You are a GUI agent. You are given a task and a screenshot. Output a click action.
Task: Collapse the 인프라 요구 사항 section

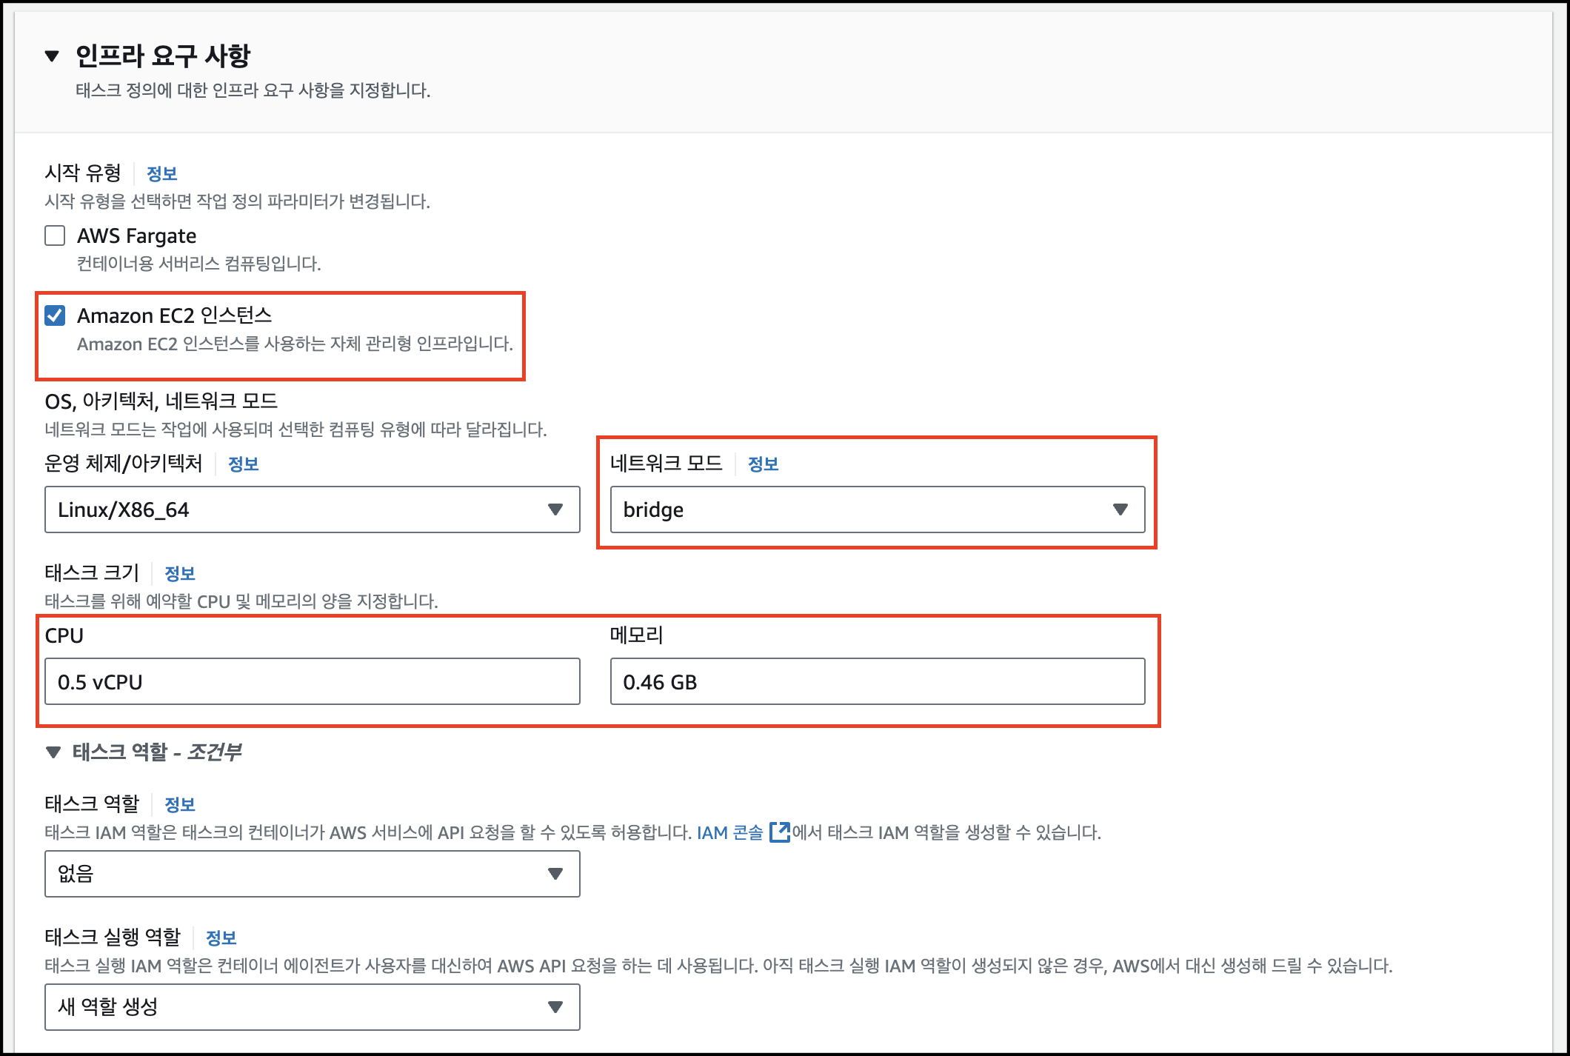[x=52, y=56]
